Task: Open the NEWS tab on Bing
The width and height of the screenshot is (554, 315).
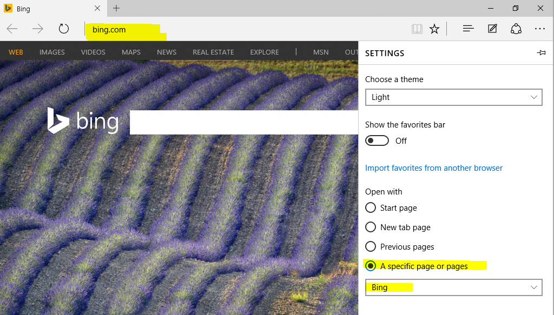Action: pyautogui.click(x=167, y=52)
